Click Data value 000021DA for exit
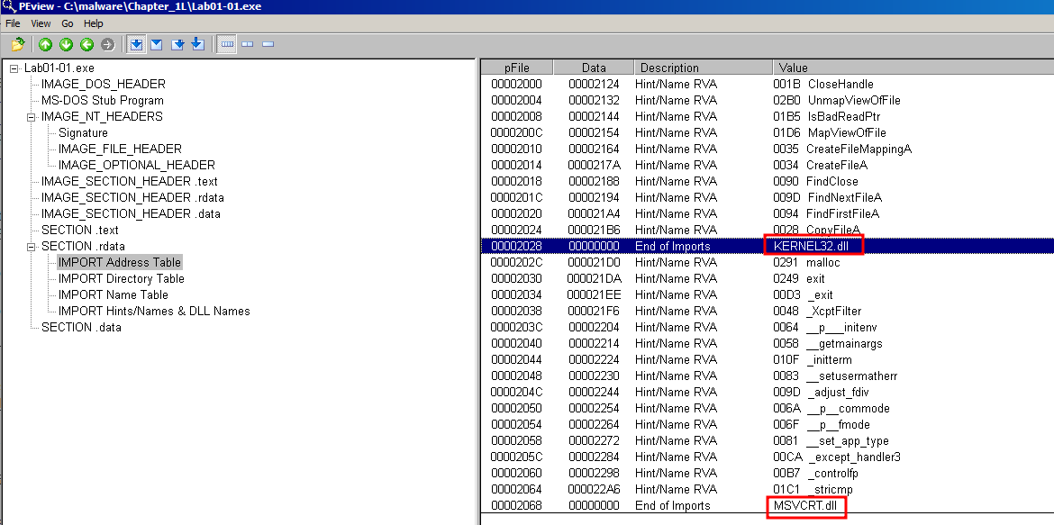The height and width of the screenshot is (525, 1054). pyautogui.click(x=594, y=278)
